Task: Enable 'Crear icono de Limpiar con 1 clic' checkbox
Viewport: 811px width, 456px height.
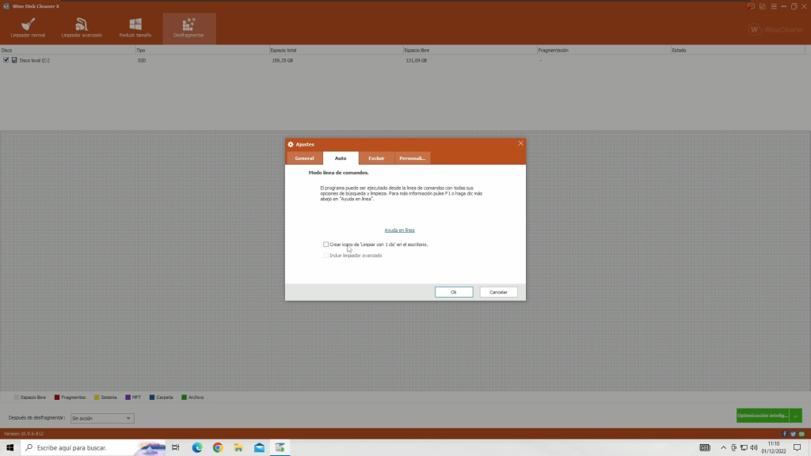Action: 326,245
